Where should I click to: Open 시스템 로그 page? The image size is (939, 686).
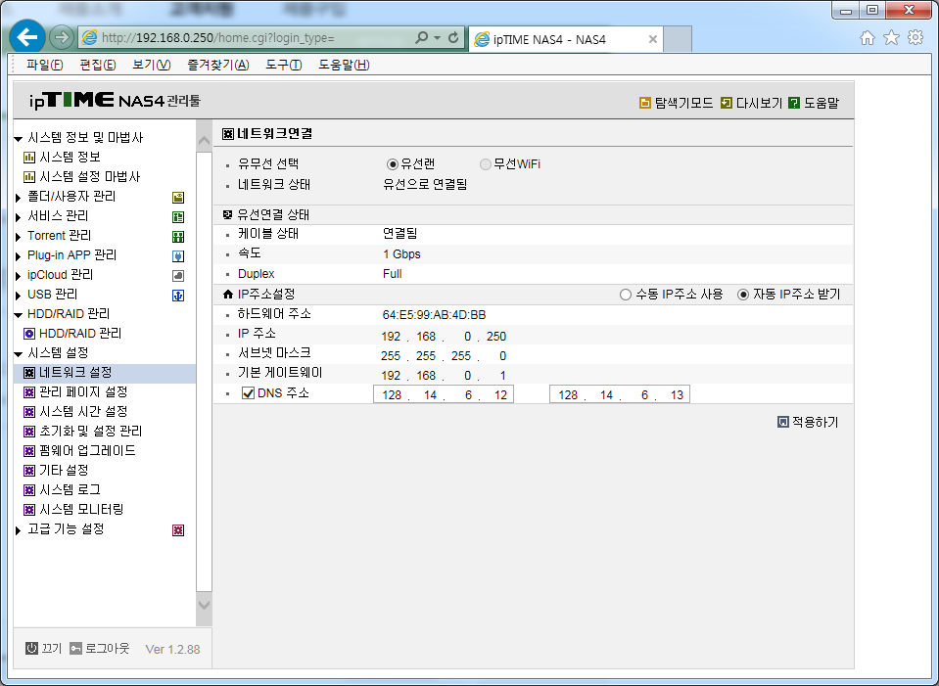[x=70, y=489]
